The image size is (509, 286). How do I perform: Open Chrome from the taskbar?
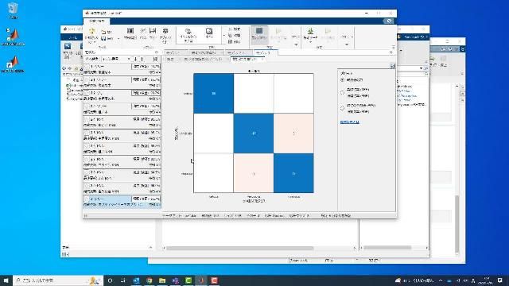pyautogui.click(x=149, y=280)
